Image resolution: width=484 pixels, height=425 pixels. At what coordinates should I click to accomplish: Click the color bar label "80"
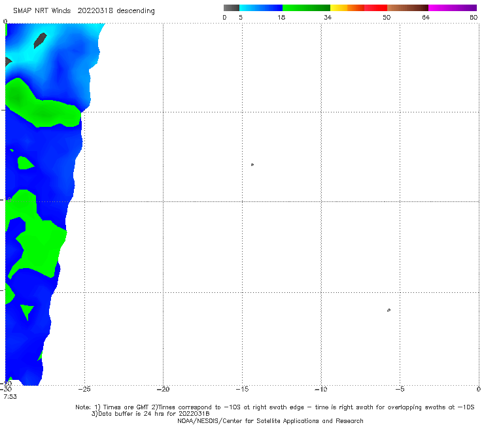(x=474, y=17)
